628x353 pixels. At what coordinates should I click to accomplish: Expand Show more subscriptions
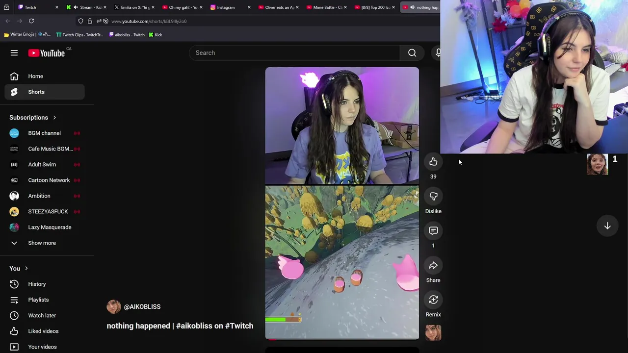(45, 243)
